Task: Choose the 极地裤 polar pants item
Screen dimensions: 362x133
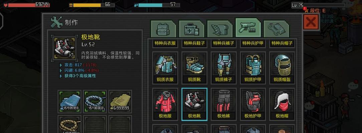Action: (223, 104)
